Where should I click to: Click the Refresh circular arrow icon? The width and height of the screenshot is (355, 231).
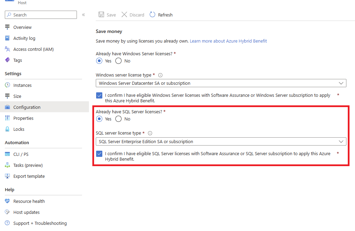152,14
